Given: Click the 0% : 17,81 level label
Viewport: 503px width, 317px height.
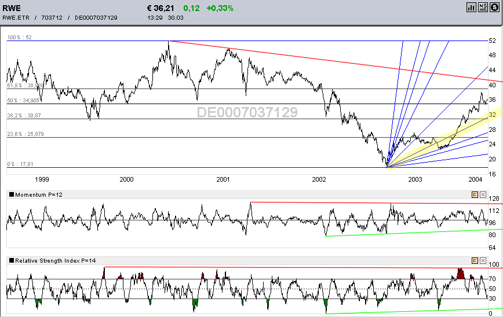Looking at the screenshot, I should pyautogui.click(x=20, y=164).
